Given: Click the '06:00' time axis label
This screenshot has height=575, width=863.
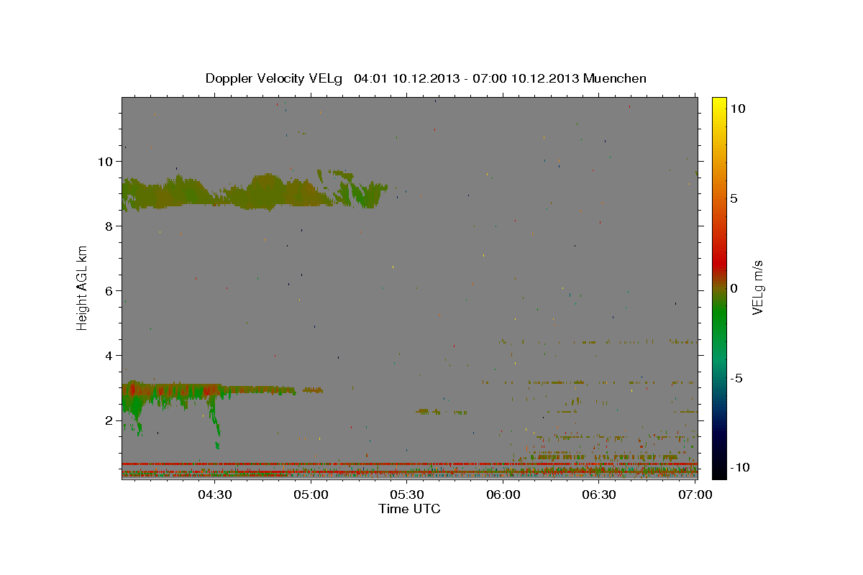Looking at the screenshot, I should (x=504, y=494).
